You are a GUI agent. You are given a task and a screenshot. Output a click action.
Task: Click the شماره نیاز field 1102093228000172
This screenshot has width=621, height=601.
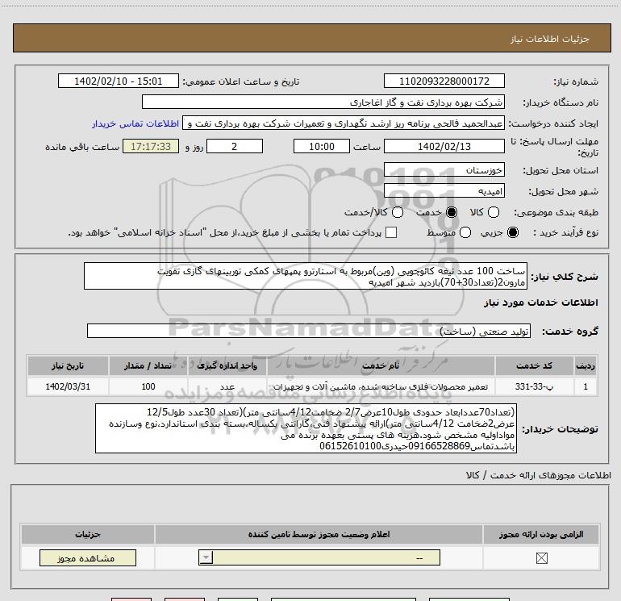click(x=444, y=81)
